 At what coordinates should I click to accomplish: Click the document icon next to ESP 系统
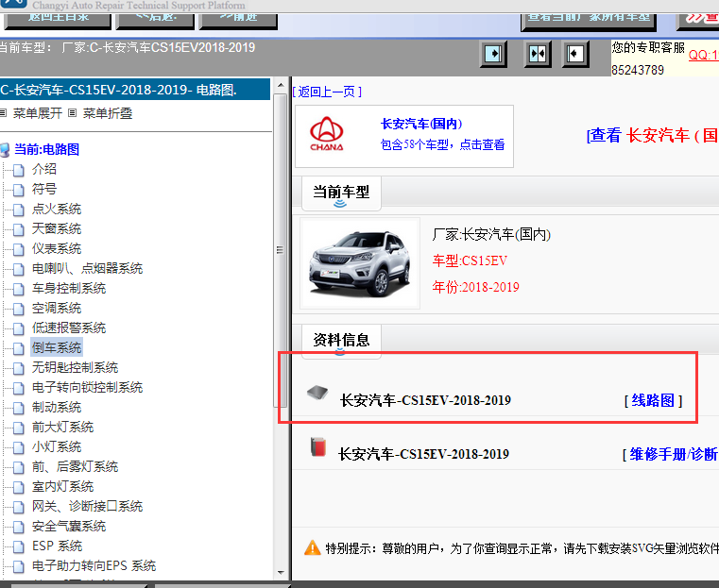[x=19, y=547]
